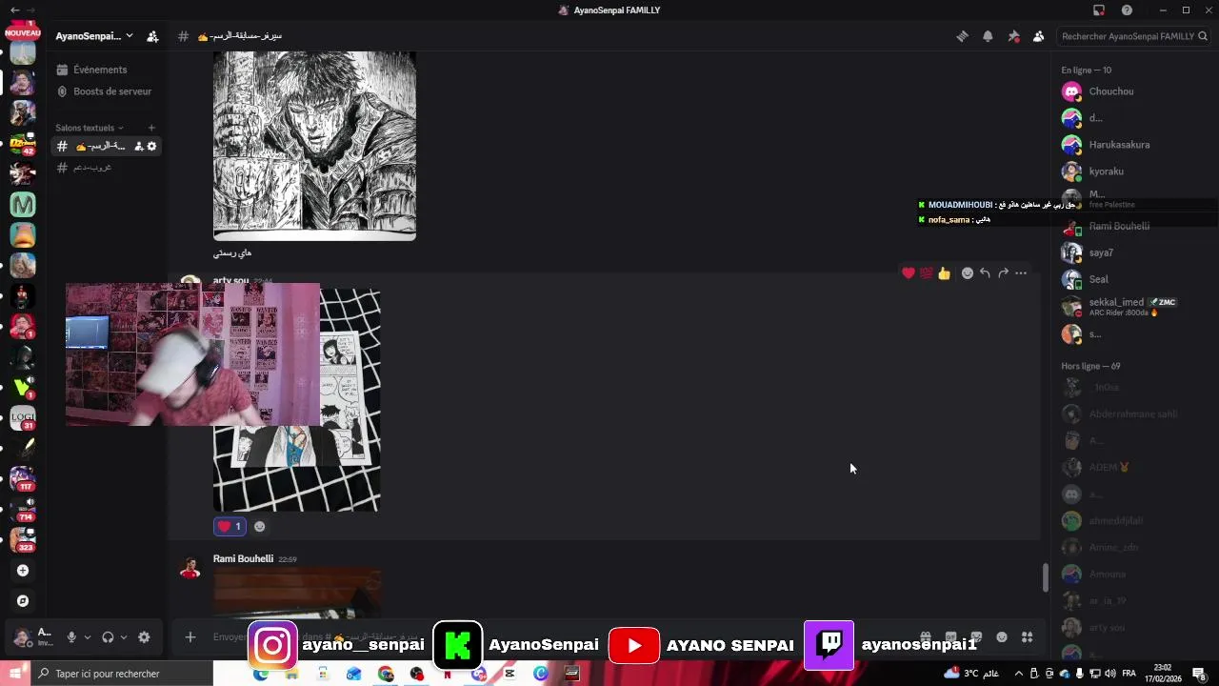Go back with the top-left arrow
This screenshot has height=686, width=1219.
[14, 10]
